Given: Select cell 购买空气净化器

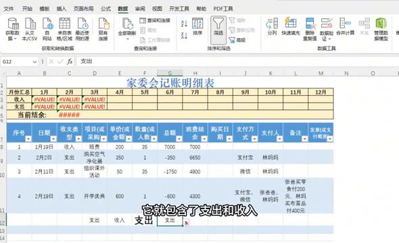Looking at the screenshot, I should pos(95,157).
